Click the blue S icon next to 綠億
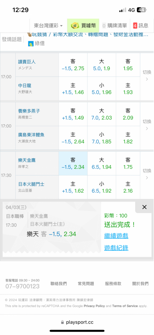Viewport: 154px width, 335px height. 31,44
